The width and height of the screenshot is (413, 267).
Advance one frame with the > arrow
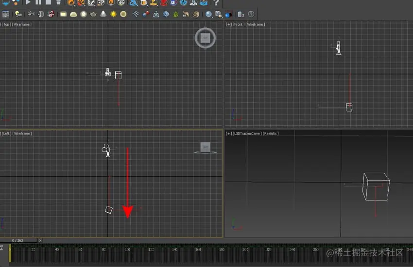40,240
